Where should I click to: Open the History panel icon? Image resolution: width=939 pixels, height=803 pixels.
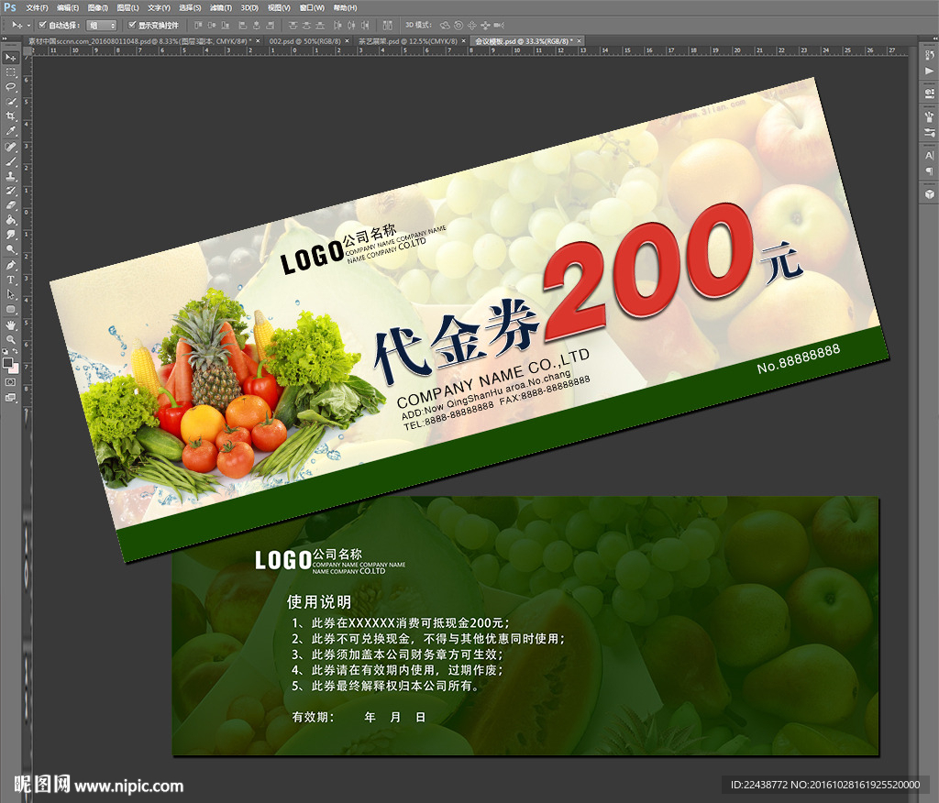click(929, 55)
